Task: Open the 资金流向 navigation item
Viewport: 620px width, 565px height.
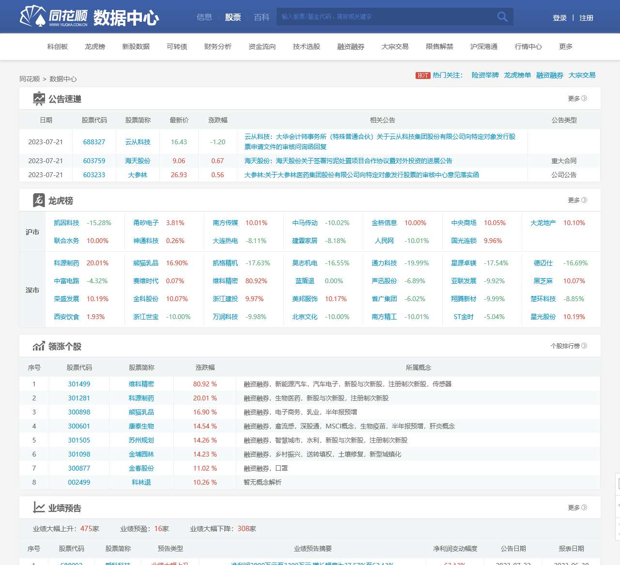Action: pyautogui.click(x=262, y=46)
